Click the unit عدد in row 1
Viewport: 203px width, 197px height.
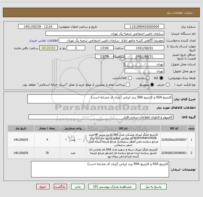click(73, 140)
